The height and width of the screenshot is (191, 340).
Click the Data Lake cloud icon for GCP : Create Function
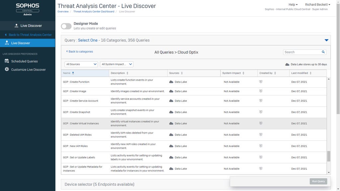pyautogui.click(x=171, y=82)
